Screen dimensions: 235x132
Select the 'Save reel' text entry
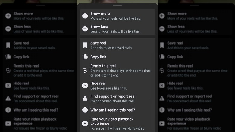coord(98,43)
